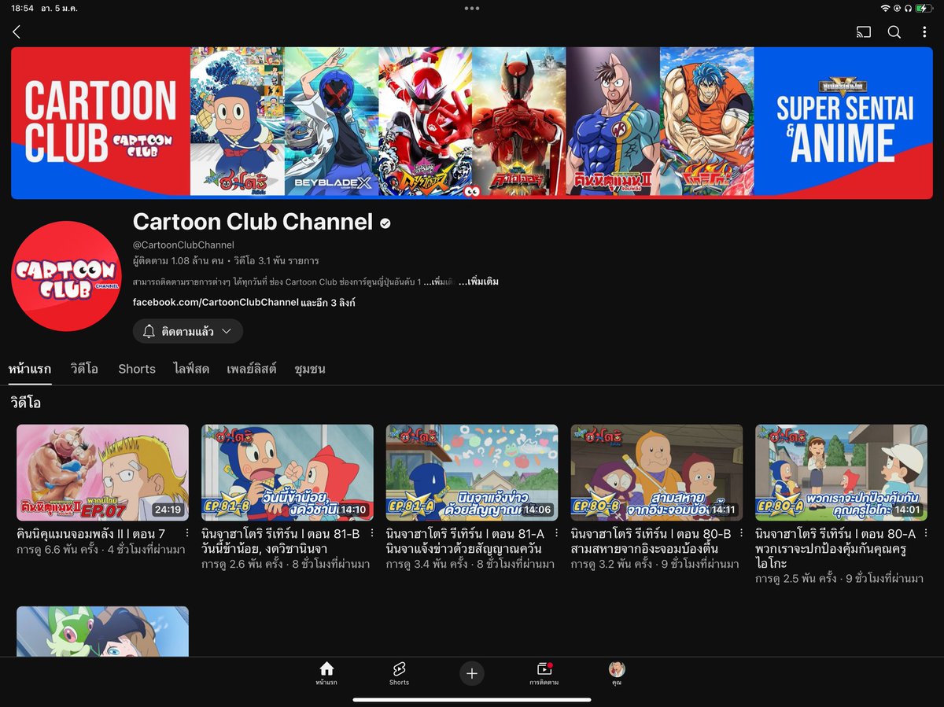Tap the วิดีโอ section heading
This screenshot has width=944, height=707.
(26, 403)
